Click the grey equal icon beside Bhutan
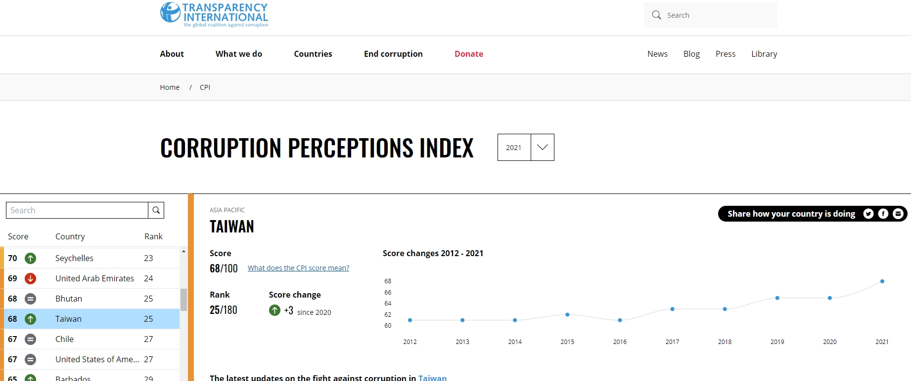Image resolution: width=911 pixels, height=381 pixels. tap(31, 299)
